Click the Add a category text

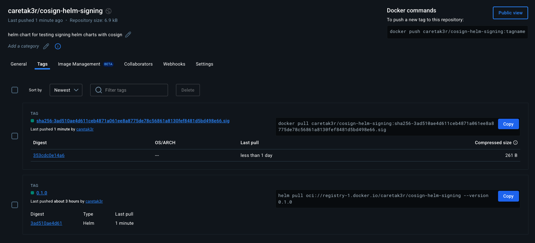(24, 46)
